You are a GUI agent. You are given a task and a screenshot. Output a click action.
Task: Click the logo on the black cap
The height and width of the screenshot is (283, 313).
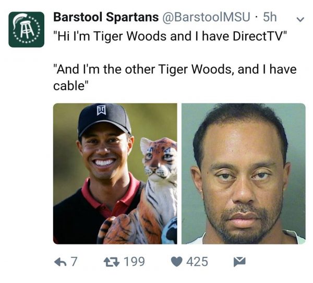click(102, 110)
